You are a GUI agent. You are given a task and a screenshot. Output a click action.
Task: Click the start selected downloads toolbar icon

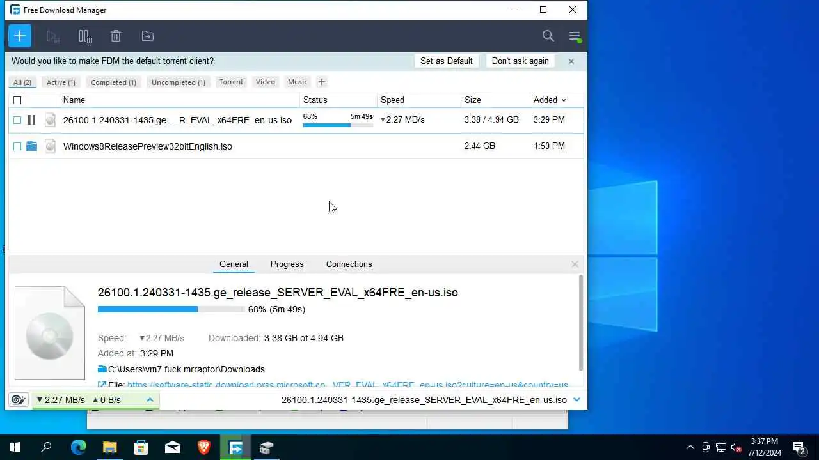tap(53, 36)
